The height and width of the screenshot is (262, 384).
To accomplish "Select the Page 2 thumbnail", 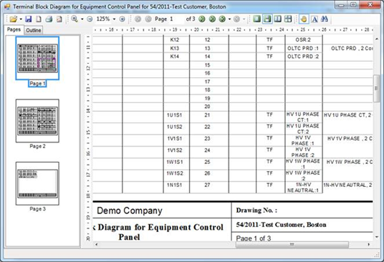I will [37, 121].
